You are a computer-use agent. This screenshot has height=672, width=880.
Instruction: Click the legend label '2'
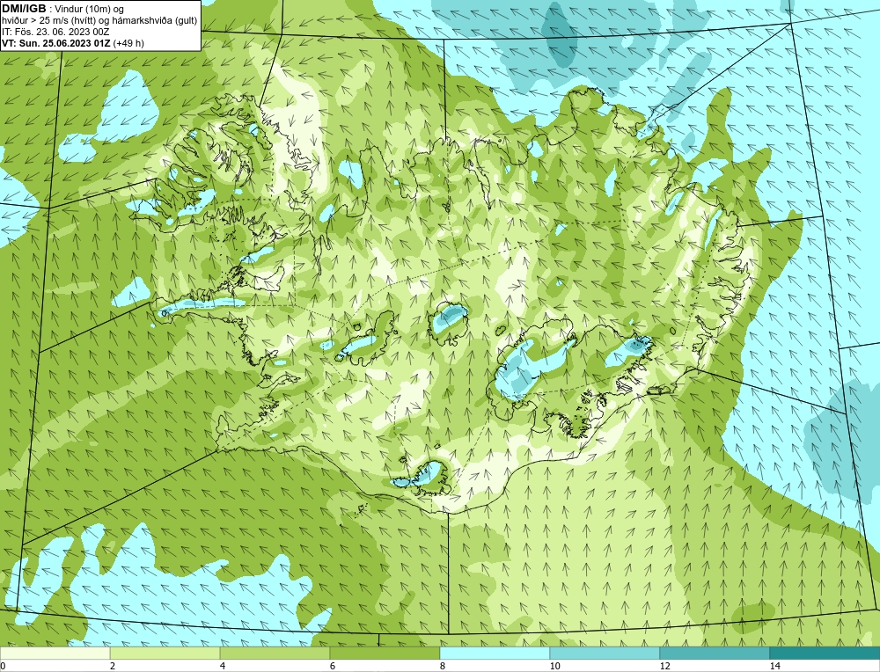(x=113, y=666)
